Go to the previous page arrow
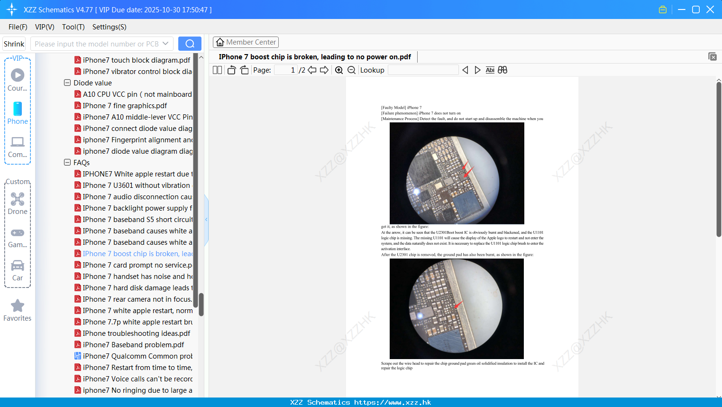Viewport: 722px width, 407px height. tap(312, 70)
